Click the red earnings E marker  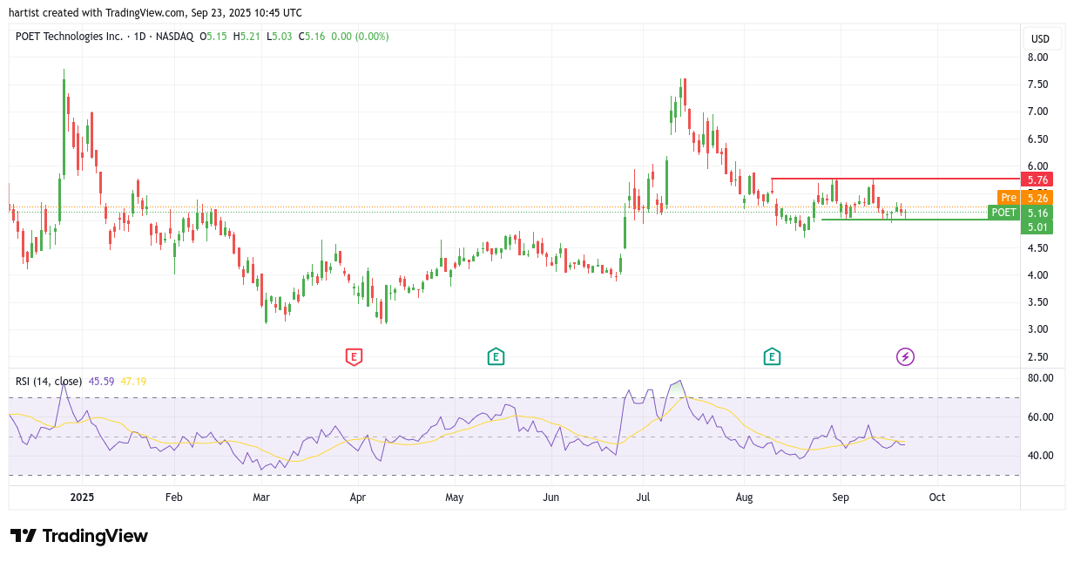click(354, 355)
